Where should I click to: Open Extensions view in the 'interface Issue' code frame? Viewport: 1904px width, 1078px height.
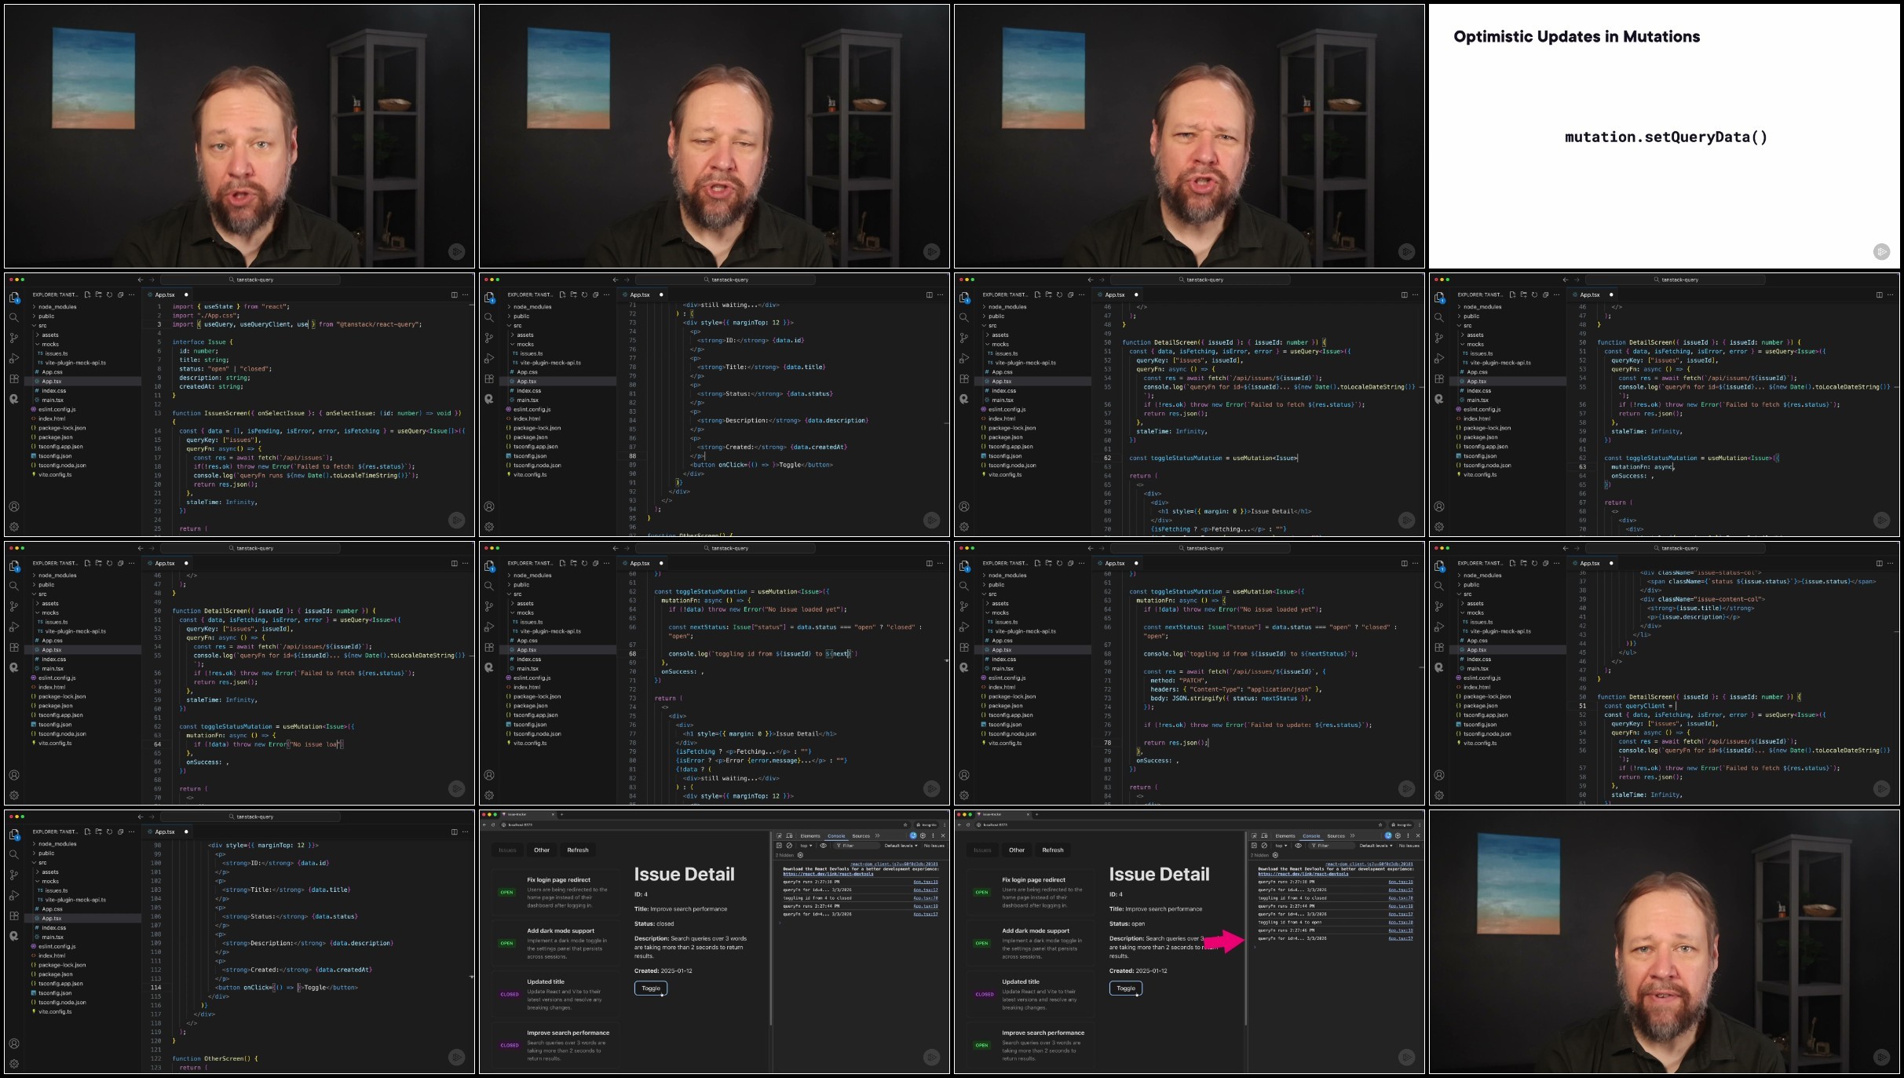click(x=14, y=378)
